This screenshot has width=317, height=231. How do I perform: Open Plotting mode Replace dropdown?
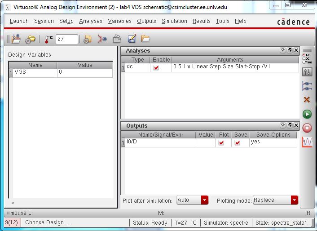click(x=275, y=200)
